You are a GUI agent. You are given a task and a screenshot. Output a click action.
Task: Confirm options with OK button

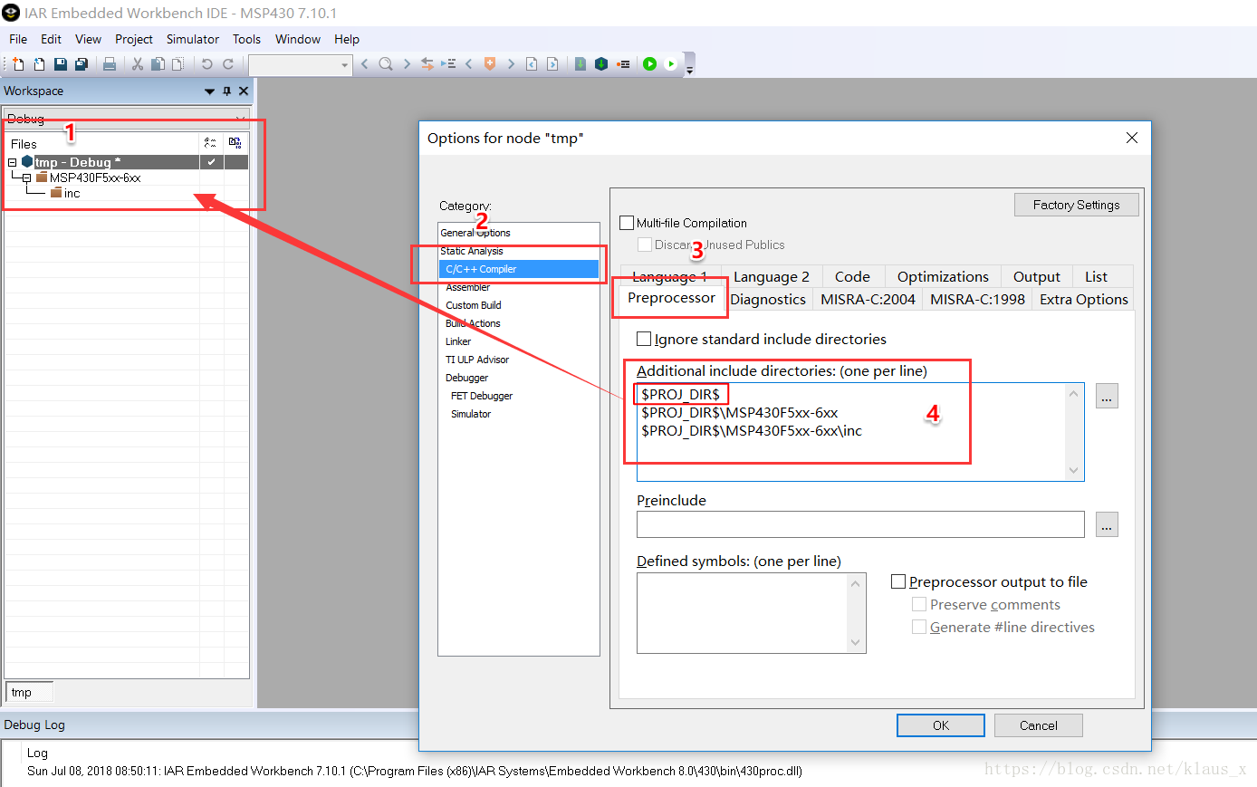[941, 725]
